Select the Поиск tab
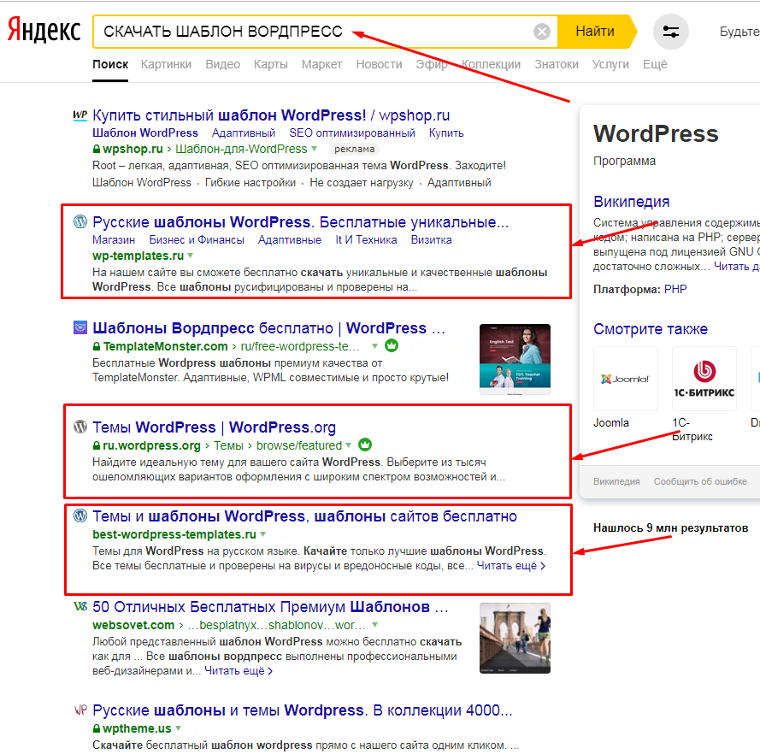This screenshot has height=754, width=760. point(110,64)
